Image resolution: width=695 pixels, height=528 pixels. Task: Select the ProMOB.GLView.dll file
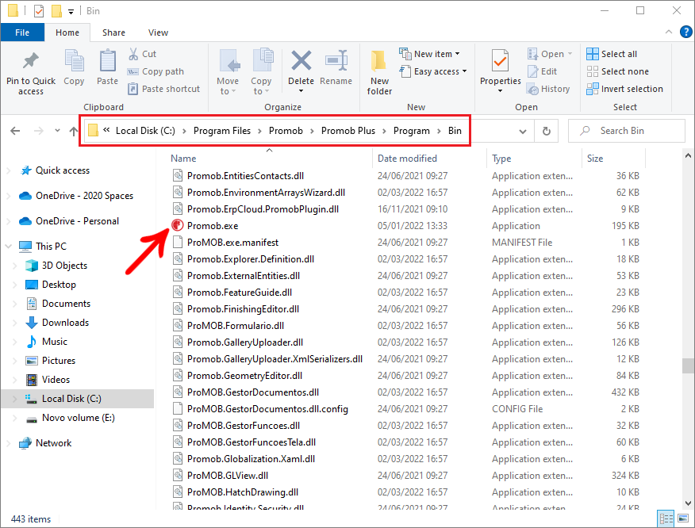(x=228, y=476)
